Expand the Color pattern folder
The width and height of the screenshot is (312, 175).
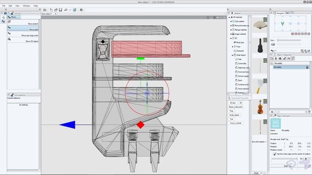[x=231, y=21]
